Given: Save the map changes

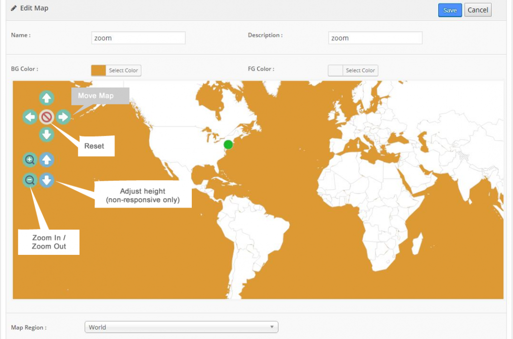Looking at the screenshot, I should [x=450, y=9].
